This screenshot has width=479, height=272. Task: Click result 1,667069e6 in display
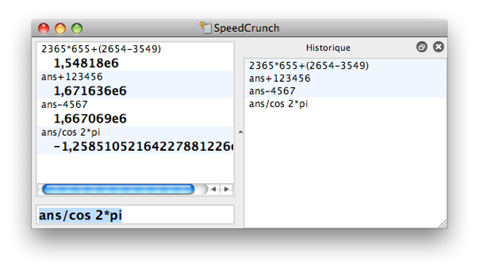90,118
